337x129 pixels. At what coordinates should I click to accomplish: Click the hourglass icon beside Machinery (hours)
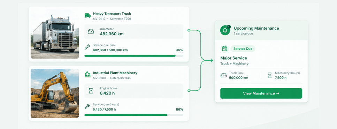[269, 75]
